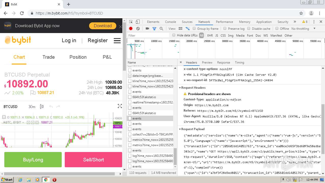Switch to the Console panel
The image size is (325, 183).
coord(171,22)
